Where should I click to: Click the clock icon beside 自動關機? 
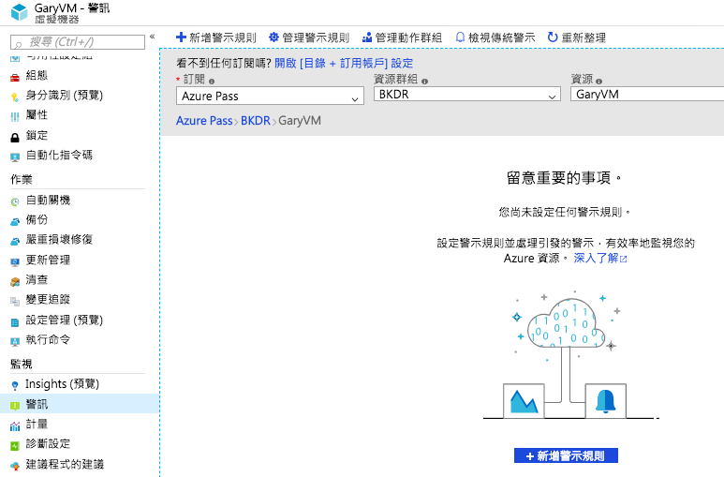(x=15, y=201)
